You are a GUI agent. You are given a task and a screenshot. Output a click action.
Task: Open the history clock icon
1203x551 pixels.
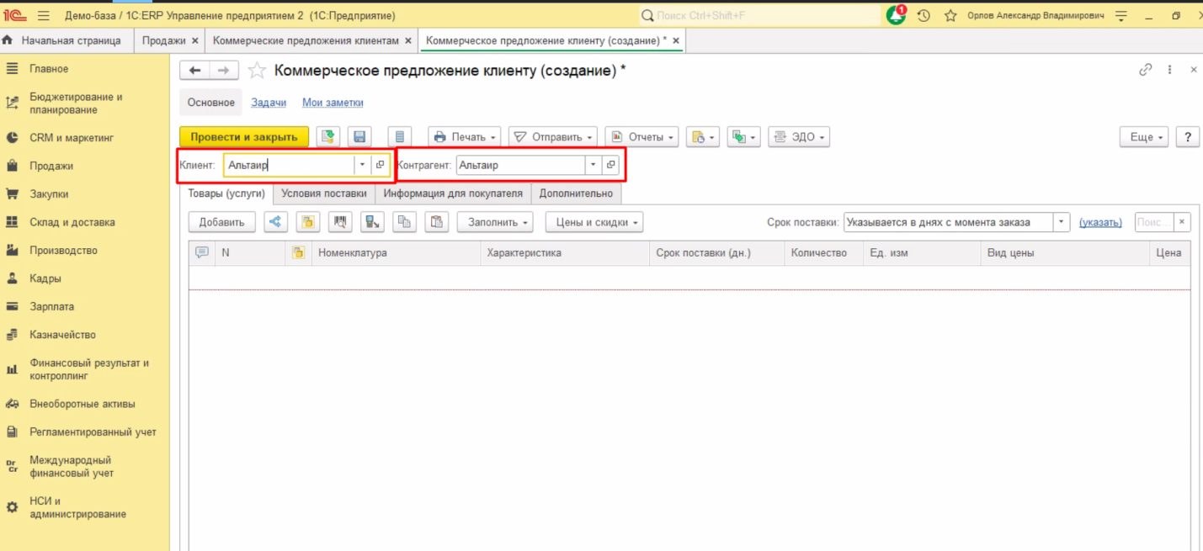924,16
